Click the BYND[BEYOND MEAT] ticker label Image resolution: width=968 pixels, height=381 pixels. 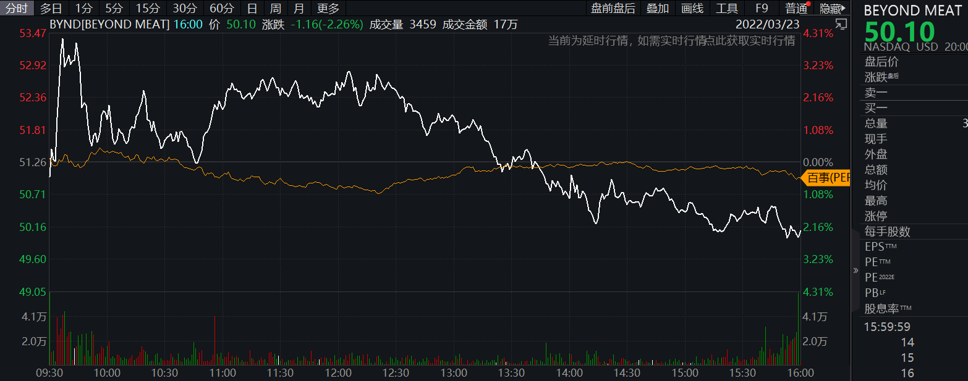109,24
